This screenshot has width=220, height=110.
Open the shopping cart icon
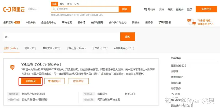coord(145,9)
